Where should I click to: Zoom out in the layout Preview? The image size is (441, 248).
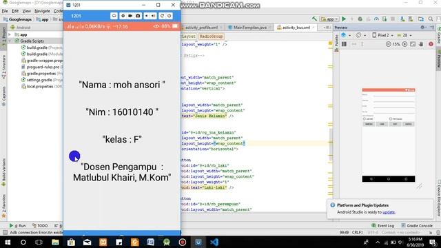coord(388,44)
